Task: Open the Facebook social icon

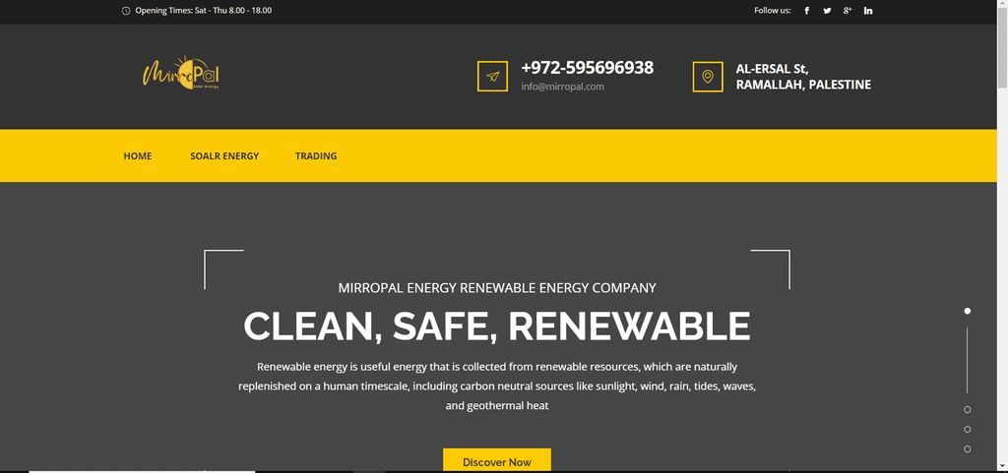Action: pos(807,10)
